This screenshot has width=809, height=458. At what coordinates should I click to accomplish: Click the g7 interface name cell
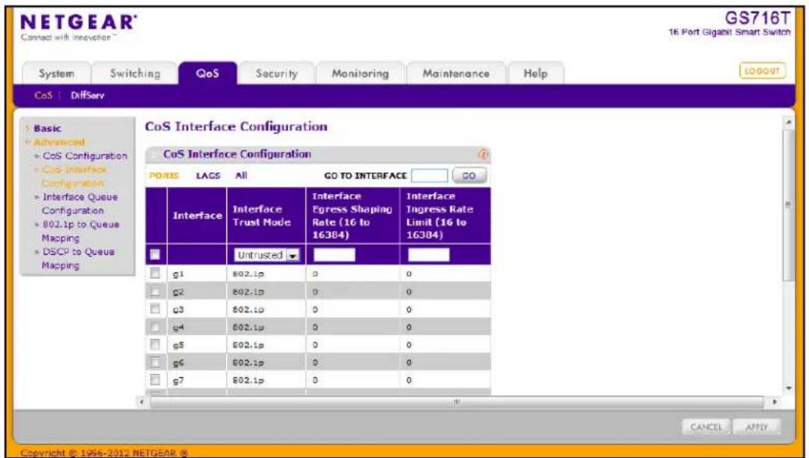(196, 380)
